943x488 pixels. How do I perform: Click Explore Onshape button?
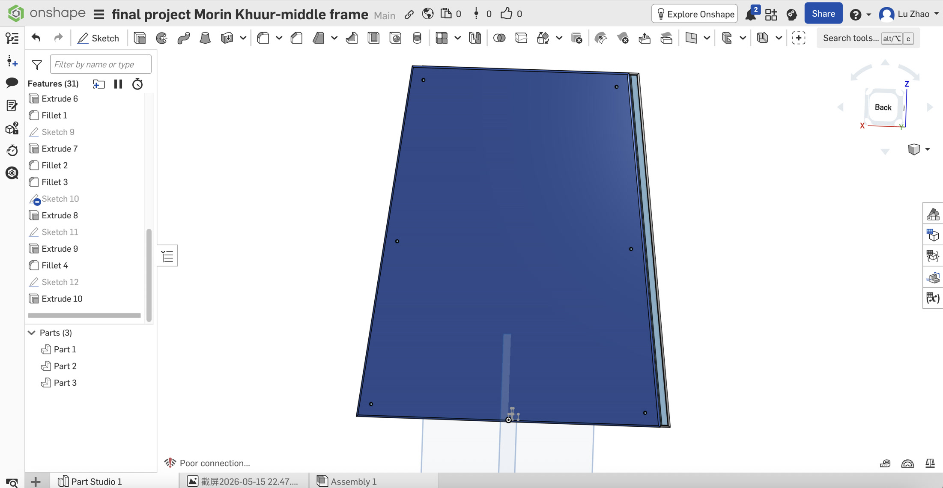695,14
